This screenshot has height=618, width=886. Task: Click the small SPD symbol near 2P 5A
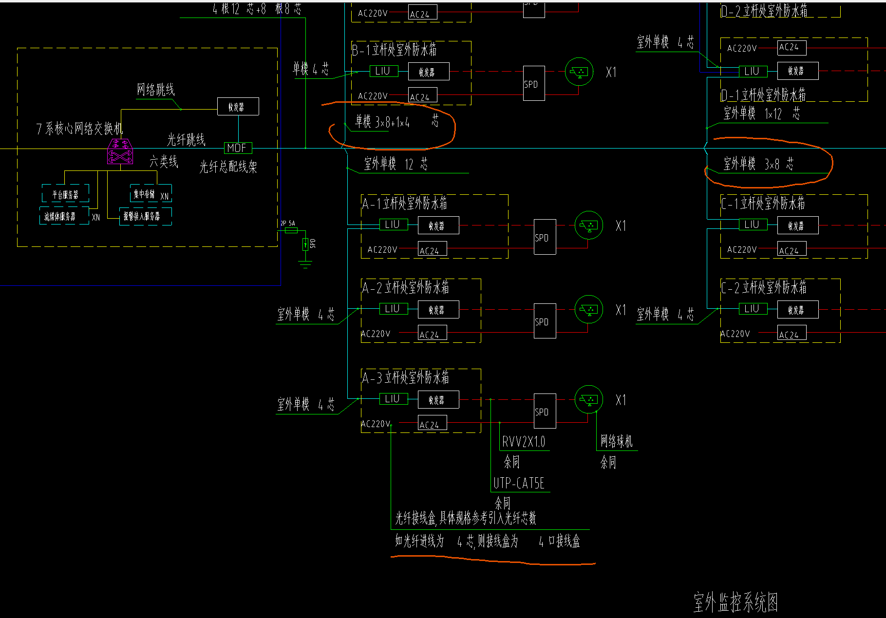click(x=305, y=244)
